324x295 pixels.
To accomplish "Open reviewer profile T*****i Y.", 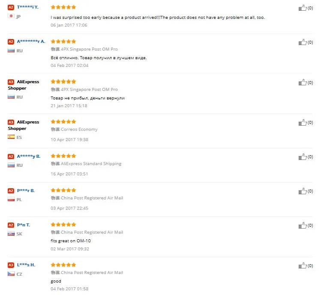I will pyautogui.click(x=27, y=8).
